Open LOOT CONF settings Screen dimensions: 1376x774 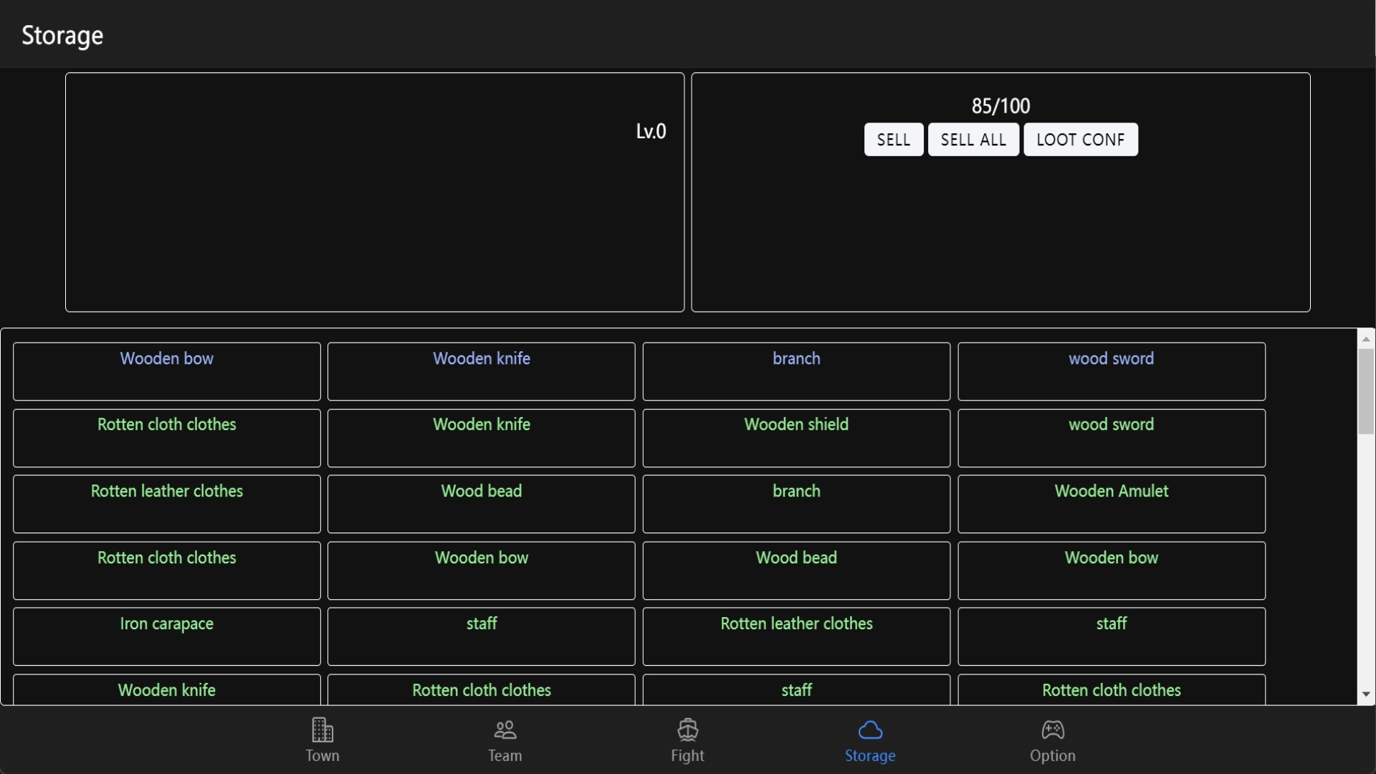point(1081,140)
